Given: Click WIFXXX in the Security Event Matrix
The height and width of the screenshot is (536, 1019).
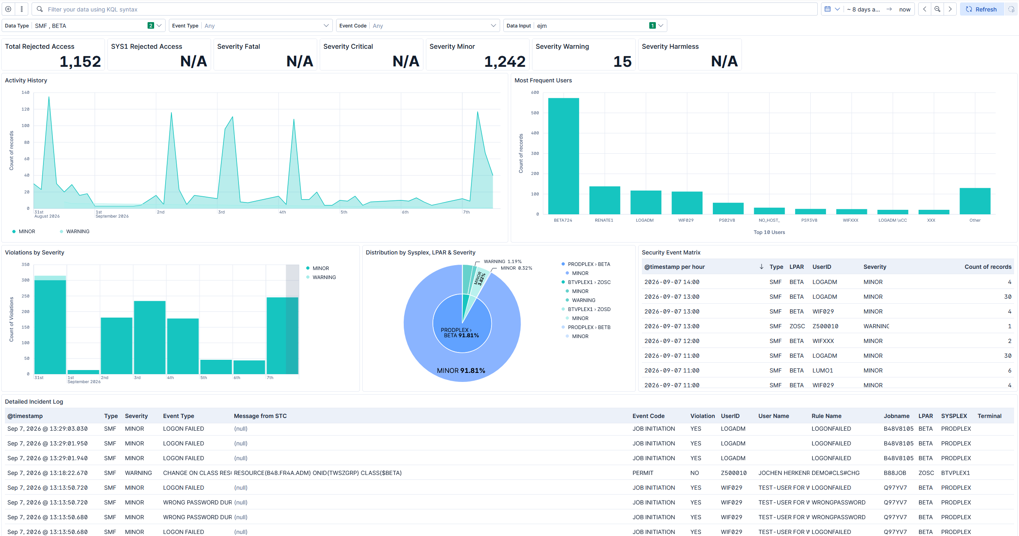Looking at the screenshot, I should (x=823, y=341).
